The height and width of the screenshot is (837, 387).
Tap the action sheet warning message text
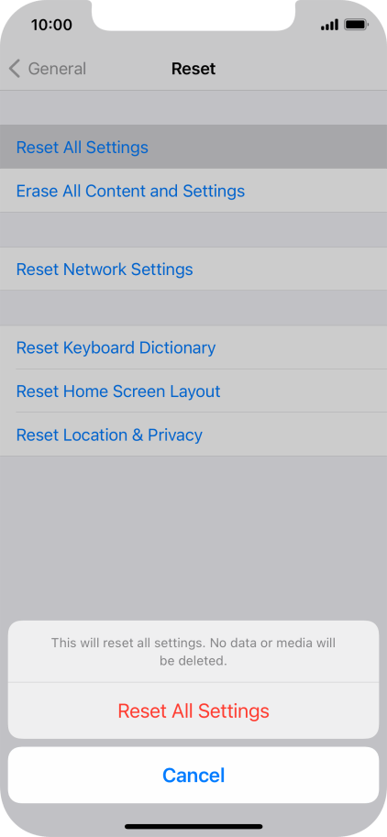click(x=193, y=651)
